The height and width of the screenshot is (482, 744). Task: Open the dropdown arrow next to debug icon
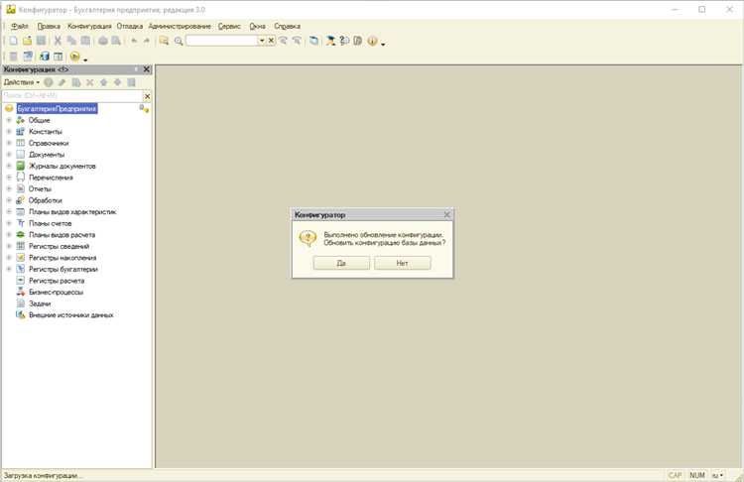coord(85,60)
